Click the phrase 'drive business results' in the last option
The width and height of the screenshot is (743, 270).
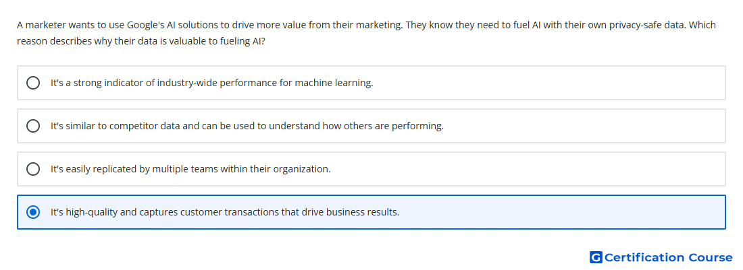(353, 212)
